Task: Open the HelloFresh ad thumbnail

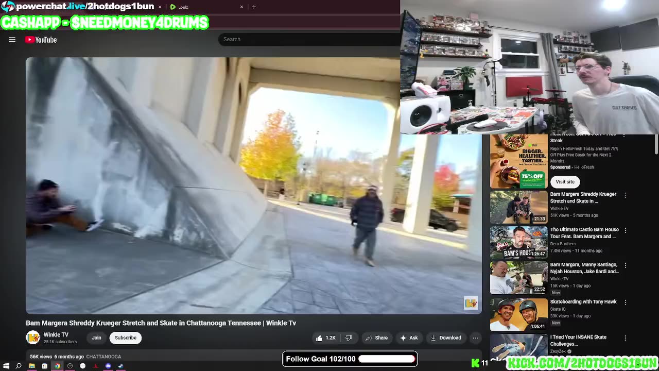Action: [x=518, y=161]
